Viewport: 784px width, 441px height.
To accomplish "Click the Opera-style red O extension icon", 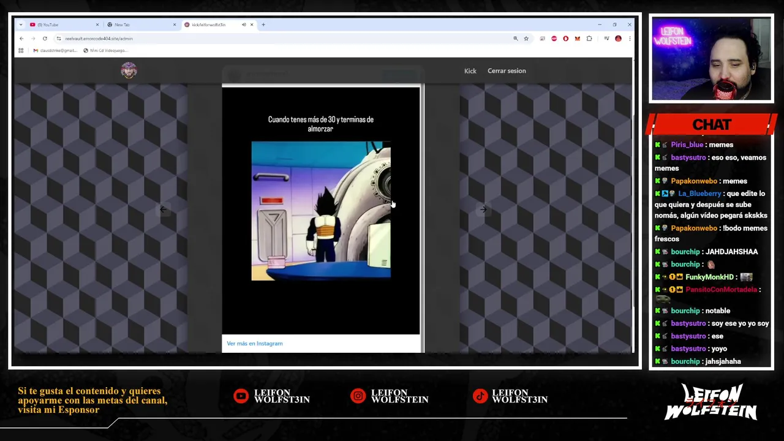I will (x=565, y=39).
